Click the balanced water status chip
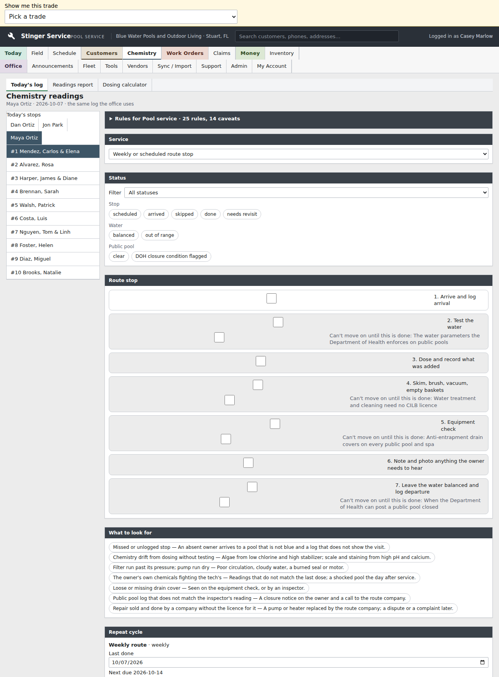Screen dimensions: 499x677 124,235
